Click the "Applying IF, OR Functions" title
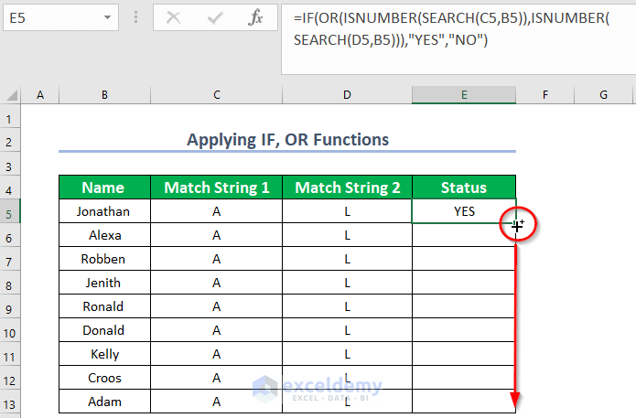636x418 pixels. point(287,140)
